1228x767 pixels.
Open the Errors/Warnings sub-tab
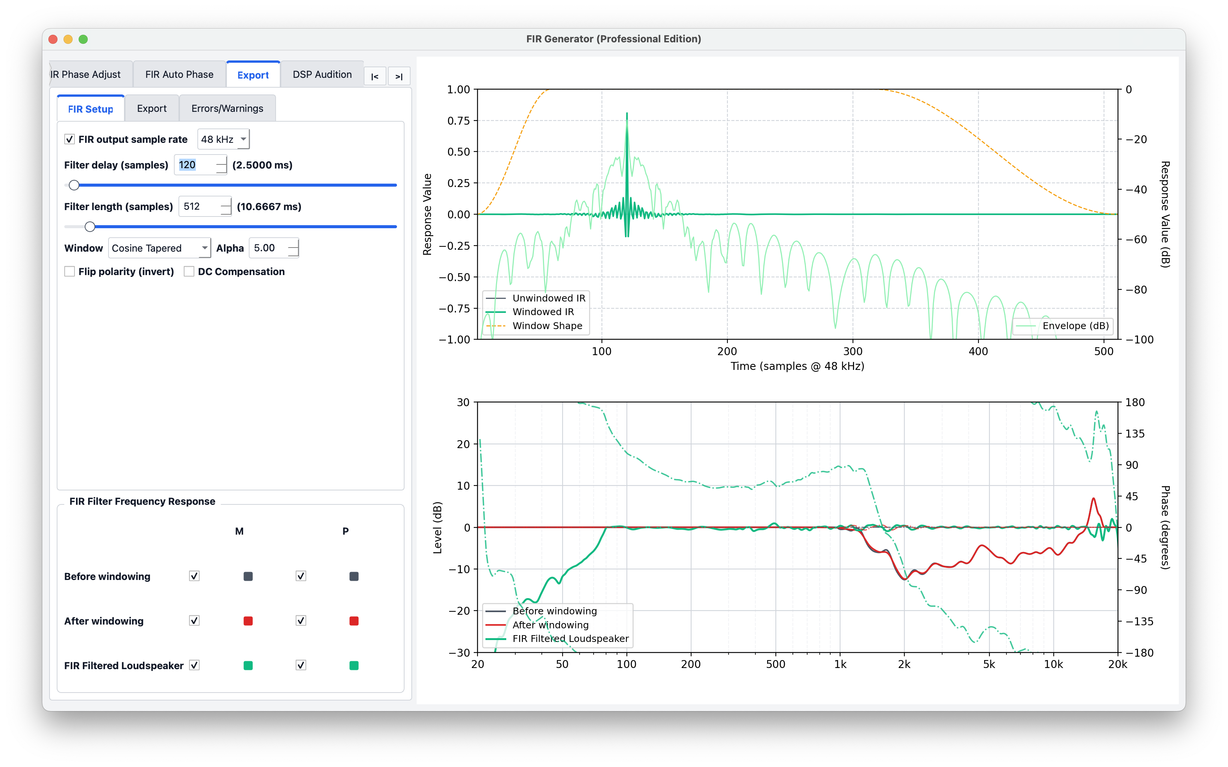[227, 108]
